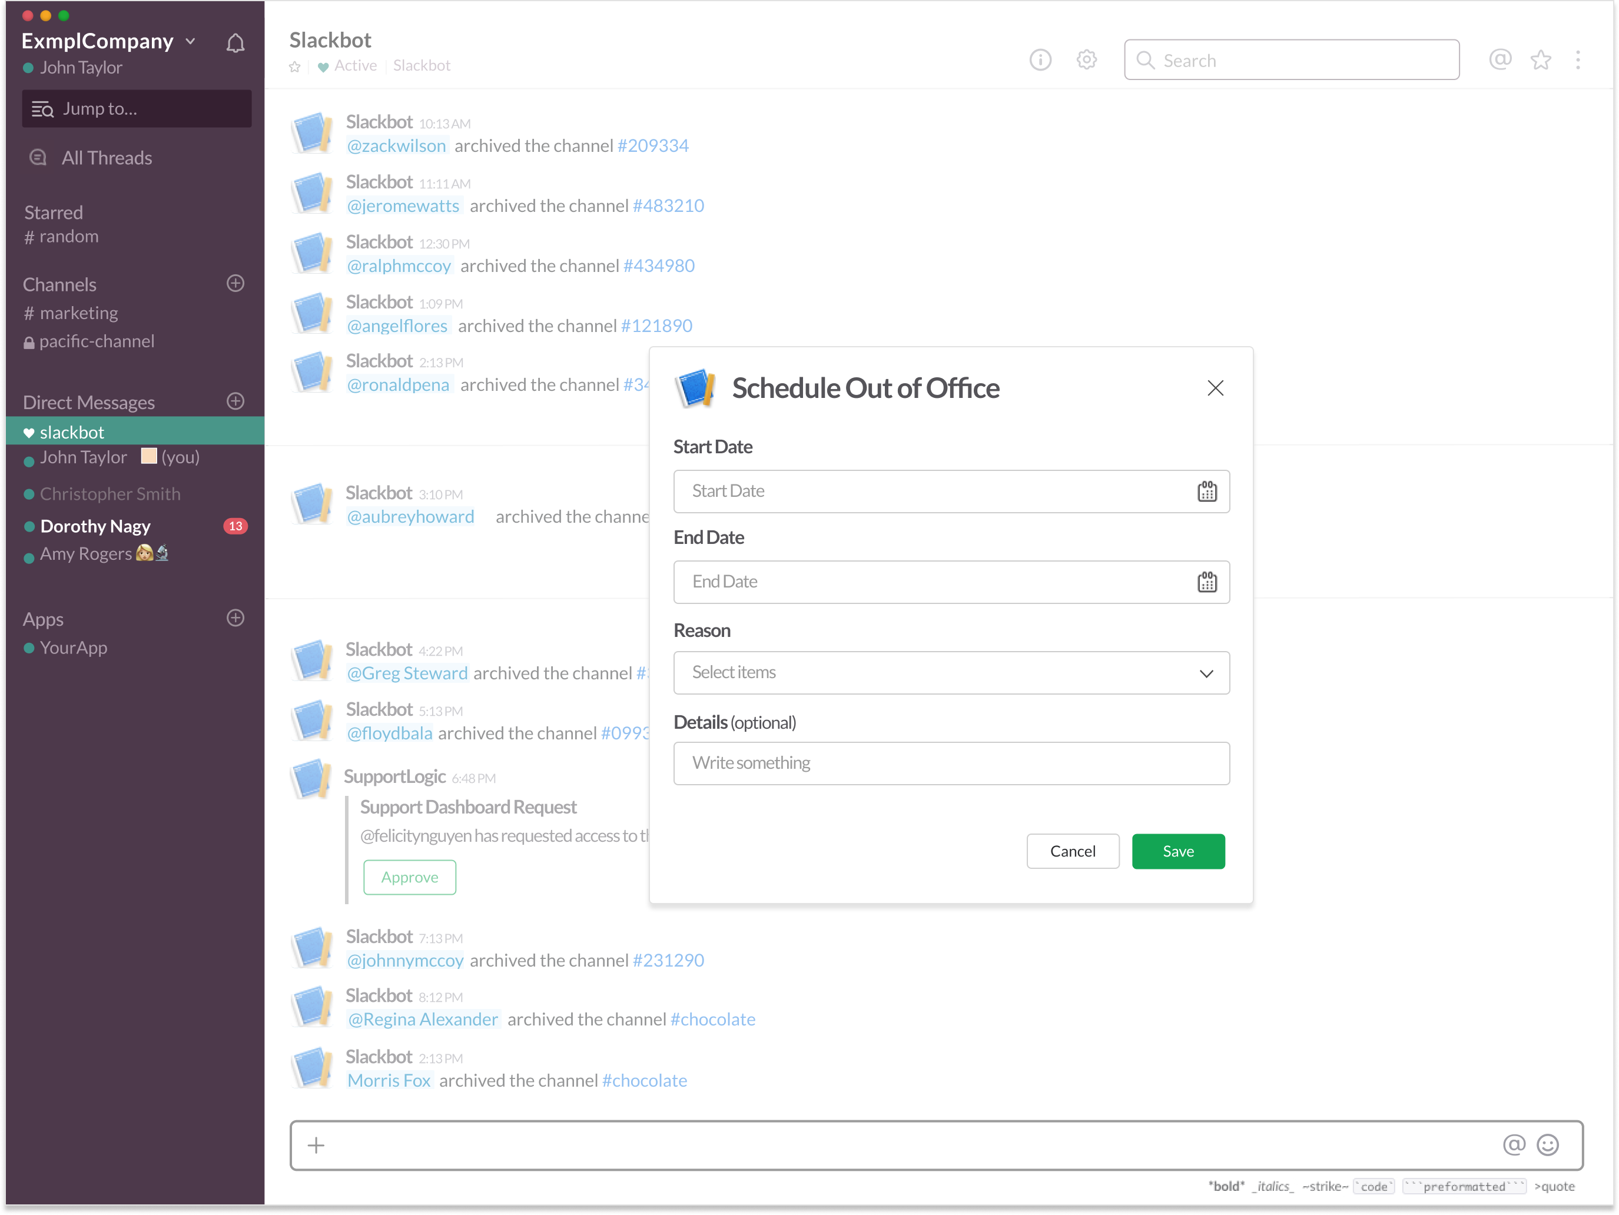Image resolution: width=1619 pixels, height=1215 pixels.
Task: Click John Taylor name under workspace title
Action: (x=81, y=67)
